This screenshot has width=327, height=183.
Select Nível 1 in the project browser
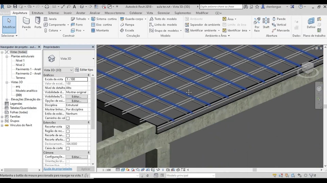point(20,60)
